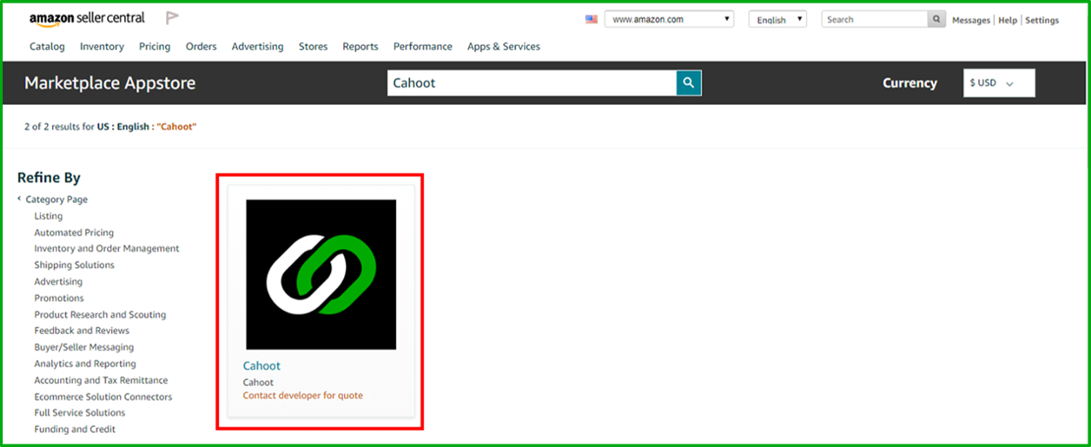Filter by Buyer/Seller Messaging category
This screenshot has width=1091, height=447.
84,347
